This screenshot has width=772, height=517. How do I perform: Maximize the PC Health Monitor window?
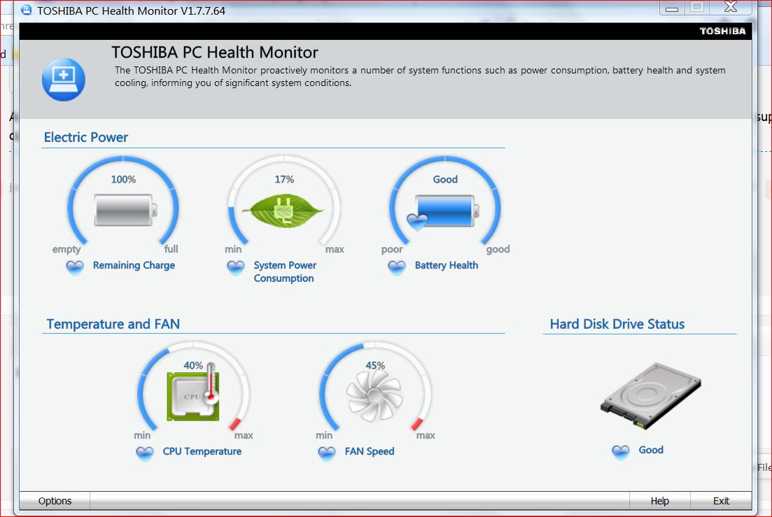point(696,7)
